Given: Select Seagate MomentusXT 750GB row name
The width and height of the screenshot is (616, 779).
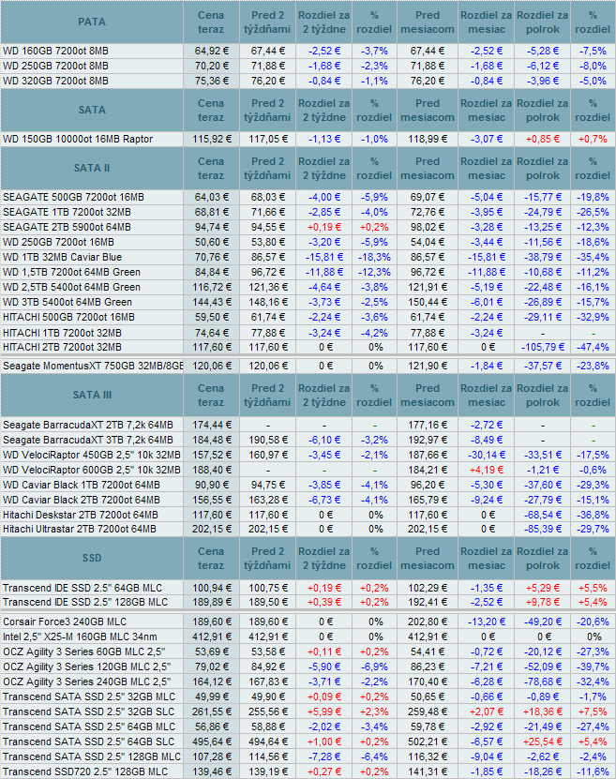Looking at the screenshot, I should [93, 366].
